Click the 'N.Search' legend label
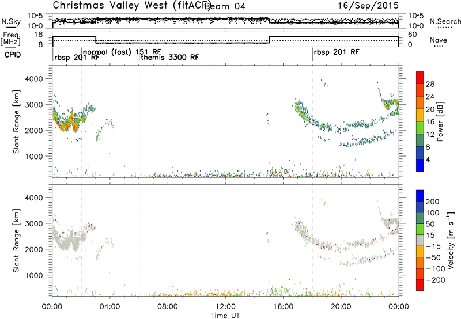 (x=445, y=21)
